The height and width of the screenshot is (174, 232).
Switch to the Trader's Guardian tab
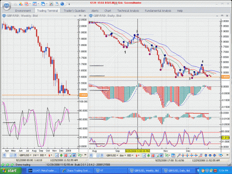(75, 11)
